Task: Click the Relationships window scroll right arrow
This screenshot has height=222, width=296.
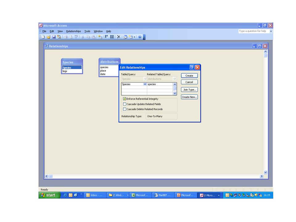Action: [x=261, y=176]
